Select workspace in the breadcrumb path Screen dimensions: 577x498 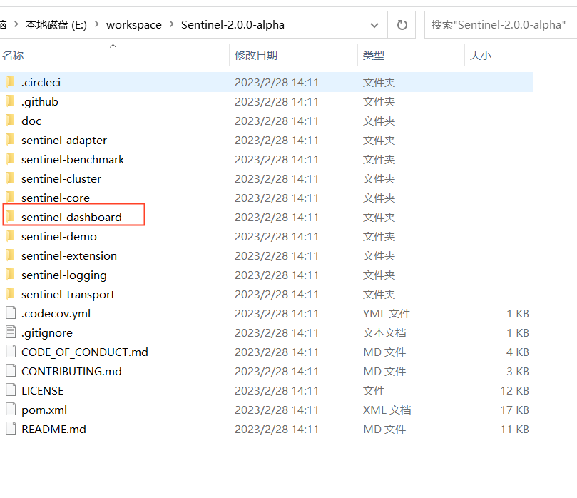click(x=134, y=24)
